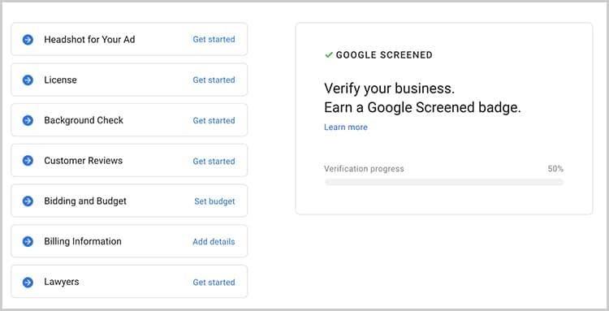Click the Set budget link

tap(215, 201)
